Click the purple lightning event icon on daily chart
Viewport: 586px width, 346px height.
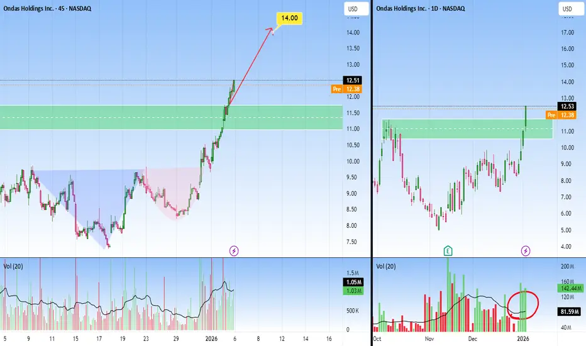pos(526,250)
